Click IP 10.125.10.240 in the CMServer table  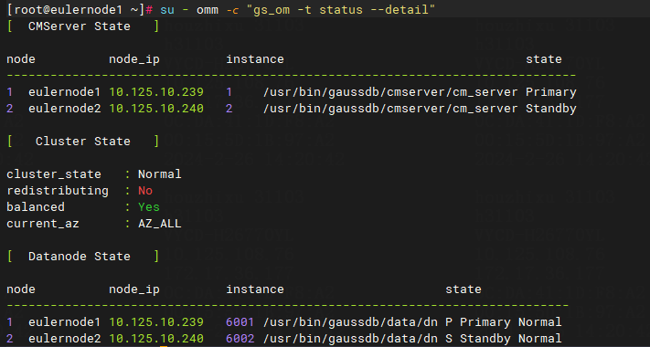(156, 109)
